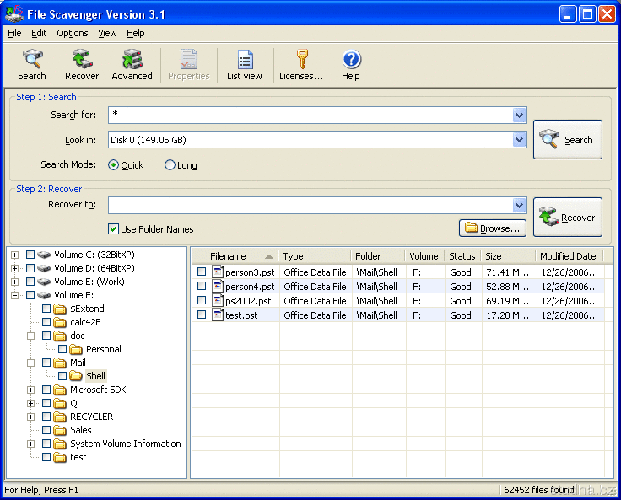Open the Options menu
This screenshot has width=621, height=500.
pyautogui.click(x=73, y=34)
